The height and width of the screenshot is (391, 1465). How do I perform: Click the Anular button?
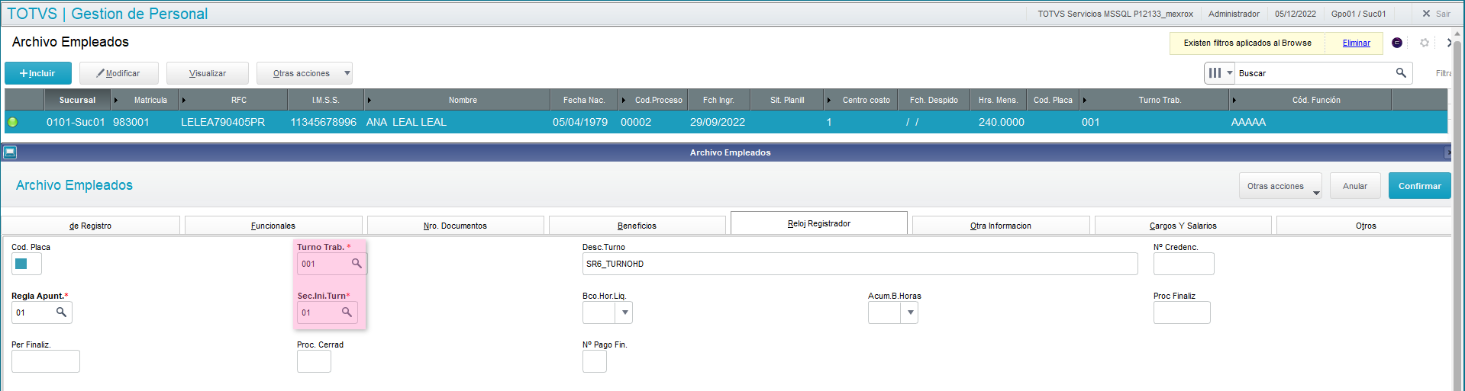click(x=1355, y=186)
